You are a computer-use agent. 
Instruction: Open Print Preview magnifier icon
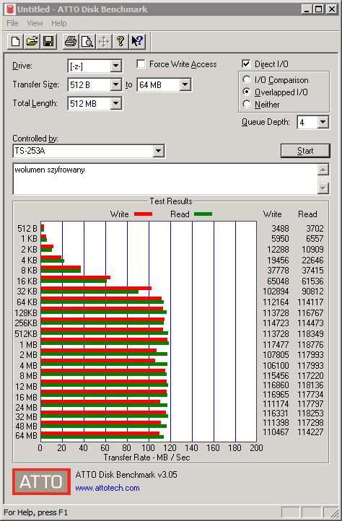(x=87, y=42)
